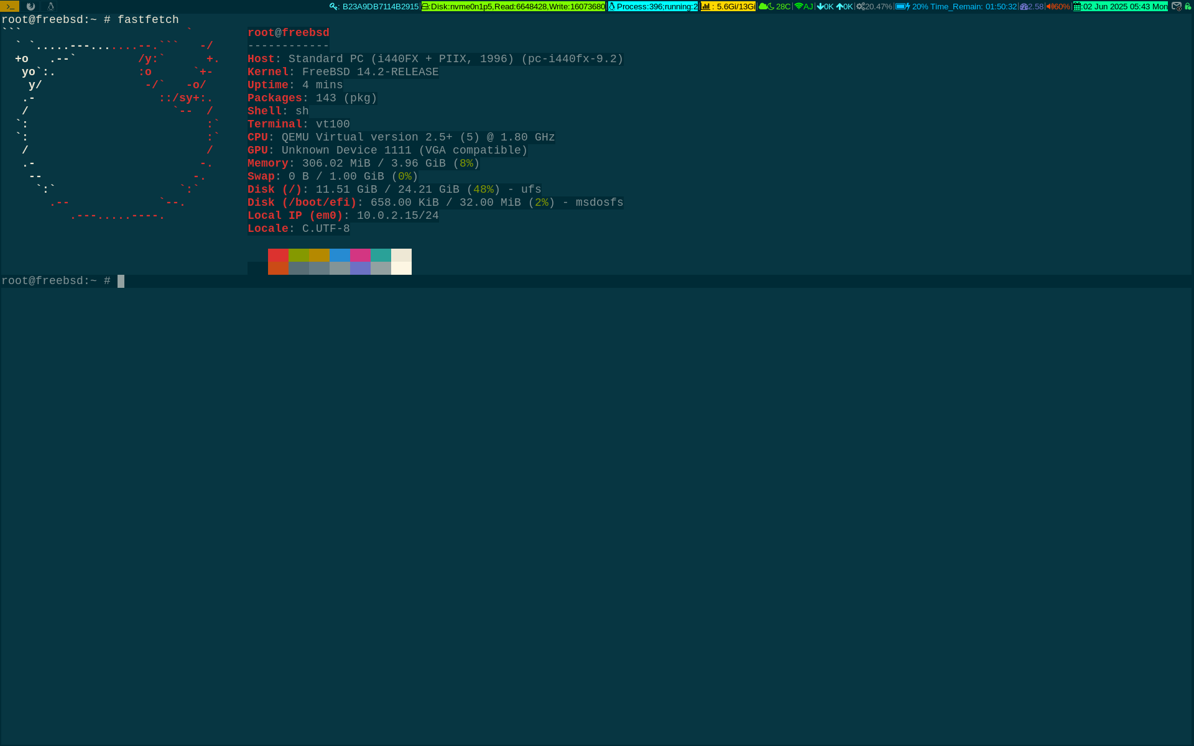
Task: Click the GPU line 'Unknown Device 1111'
Action: (x=346, y=150)
